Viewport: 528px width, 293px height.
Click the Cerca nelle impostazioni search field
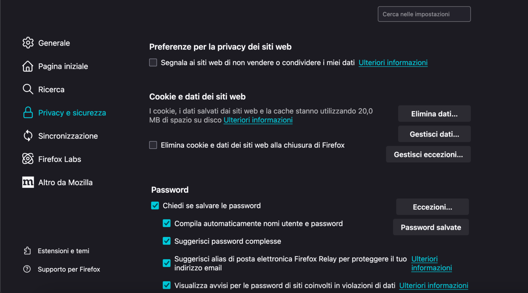424,14
